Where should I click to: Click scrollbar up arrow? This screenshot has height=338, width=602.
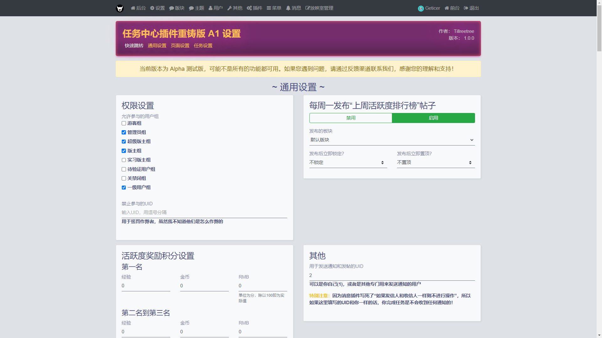point(599,3)
